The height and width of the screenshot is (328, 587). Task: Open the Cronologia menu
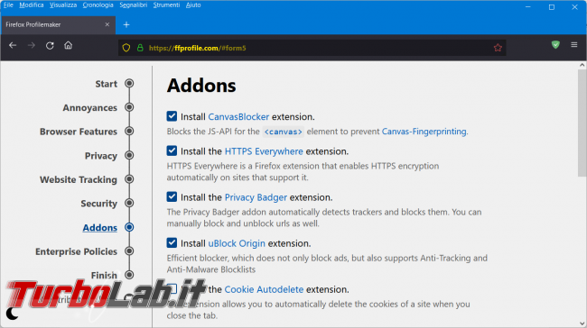(x=98, y=5)
